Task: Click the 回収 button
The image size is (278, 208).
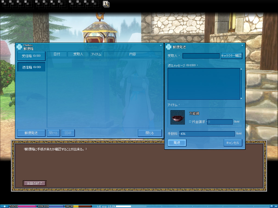Action: click(x=68, y=133)
